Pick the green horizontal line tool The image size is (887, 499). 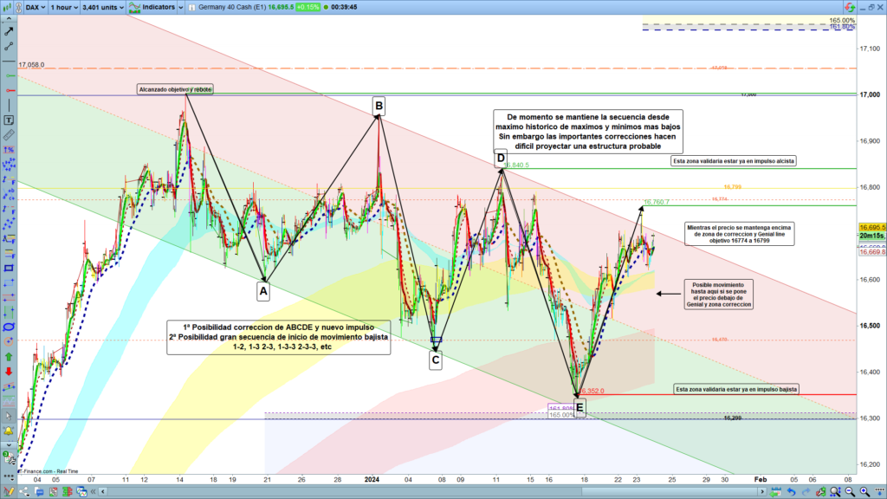tap(9, 75)
